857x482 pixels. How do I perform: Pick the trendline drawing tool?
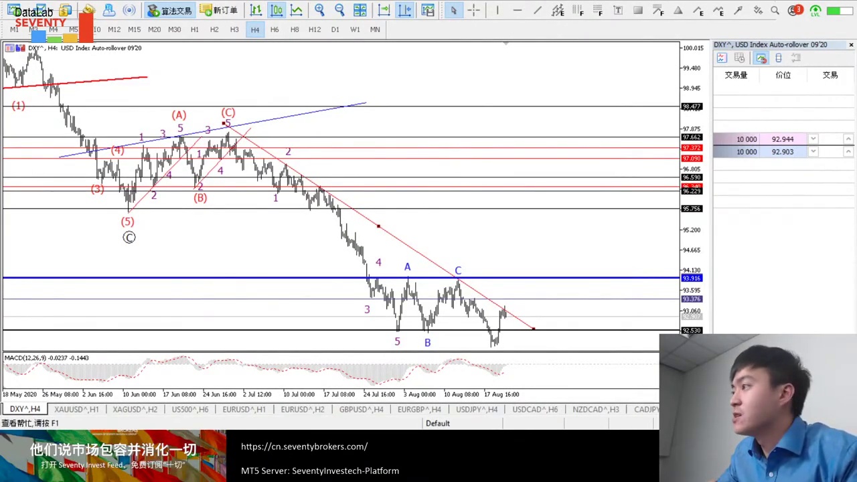point(537,11)
